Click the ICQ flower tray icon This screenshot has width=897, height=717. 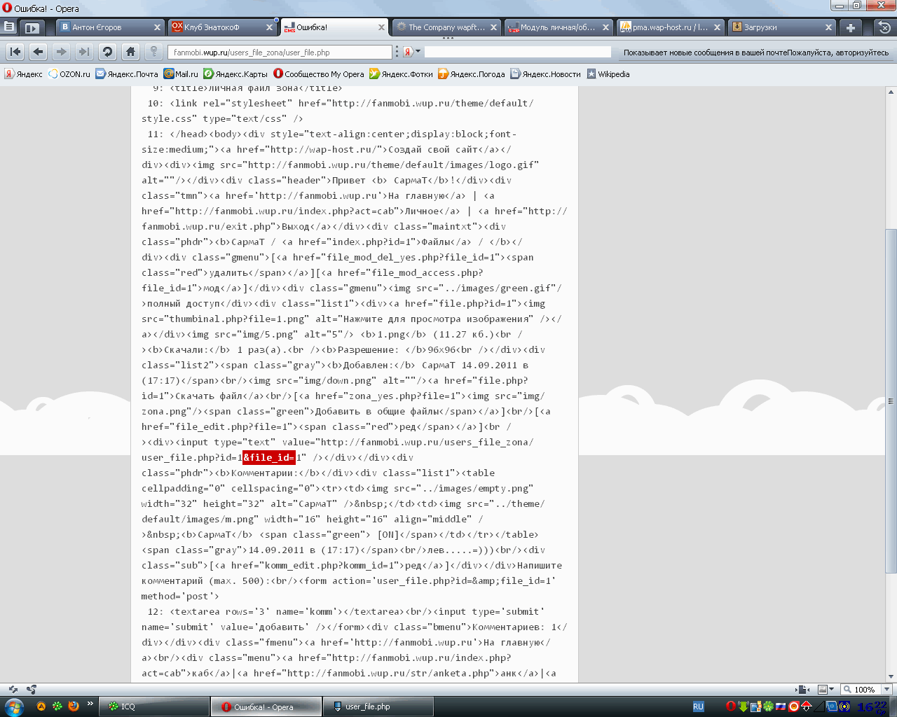(x=769, y=706)
